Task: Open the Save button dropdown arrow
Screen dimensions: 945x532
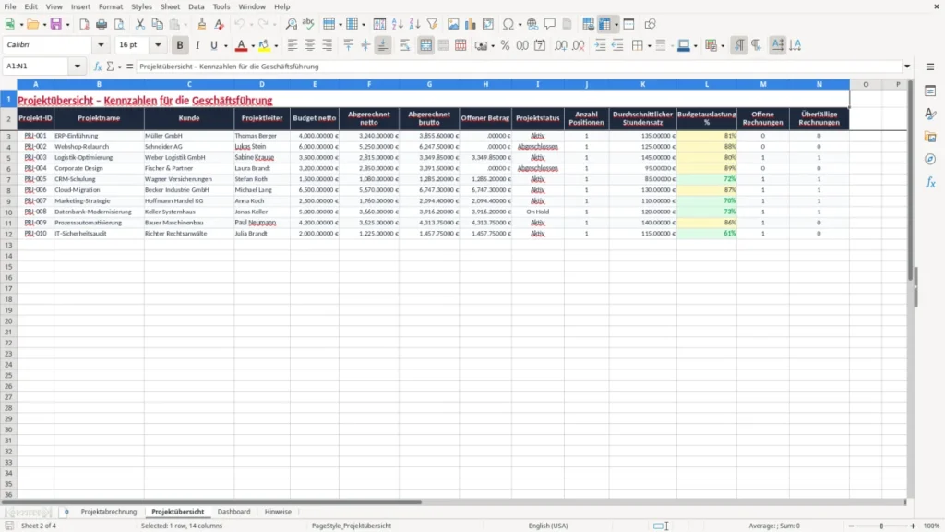Action: coord(67,24)
